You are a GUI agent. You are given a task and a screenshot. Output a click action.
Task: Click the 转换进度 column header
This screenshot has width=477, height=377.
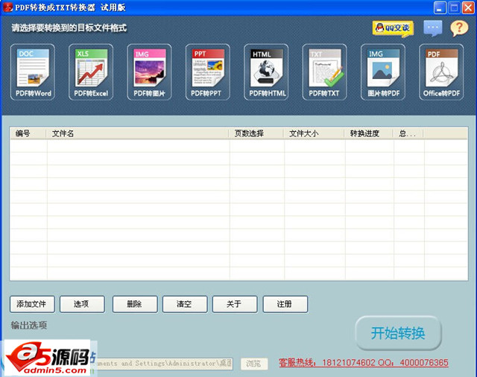(368, 133)
